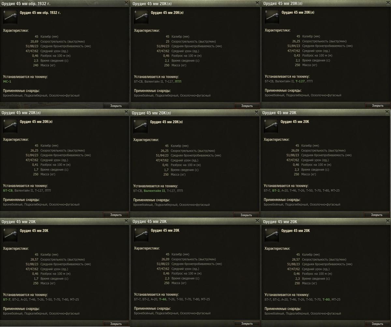Close via X the window with БТ-СВ highlighted
391x327 pixels.
click(126, 112)
